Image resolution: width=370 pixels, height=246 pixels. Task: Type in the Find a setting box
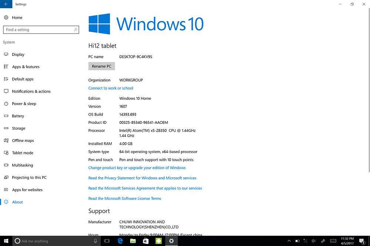(37, 30)
